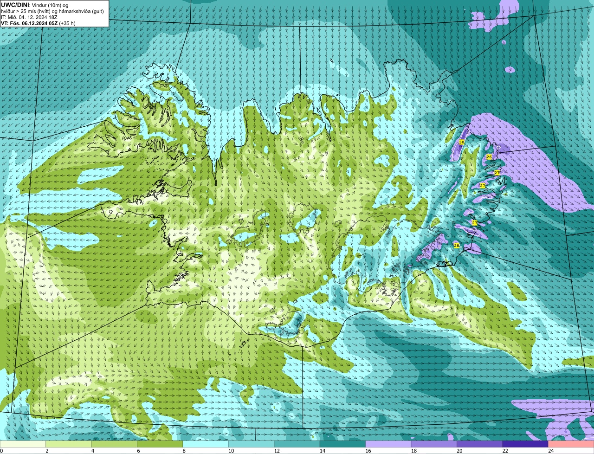Click the legend line starting "hviður > 25 m/s"
The width and height of the screenshot is (594, 454).
point(52,11)
